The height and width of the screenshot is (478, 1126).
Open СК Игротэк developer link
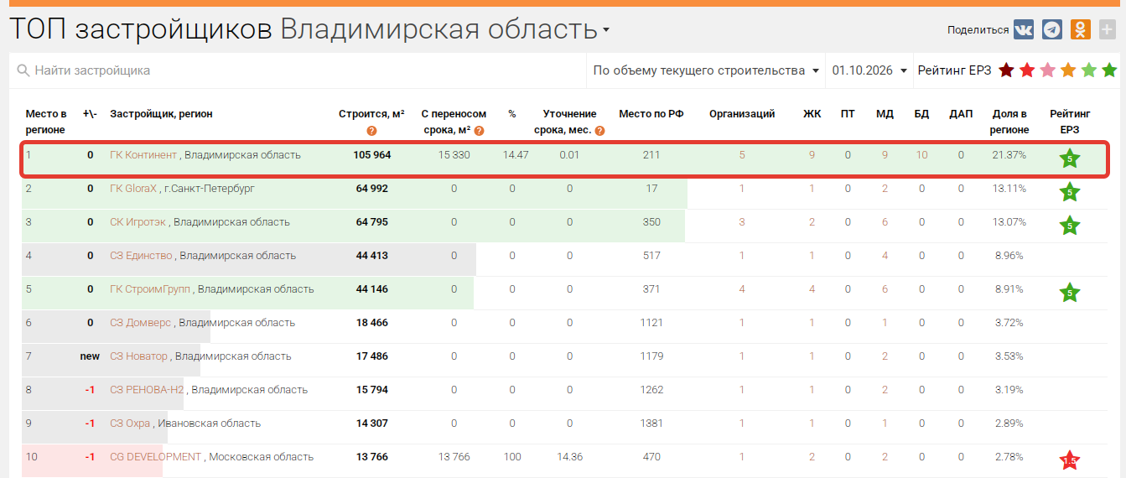(138, 222)
